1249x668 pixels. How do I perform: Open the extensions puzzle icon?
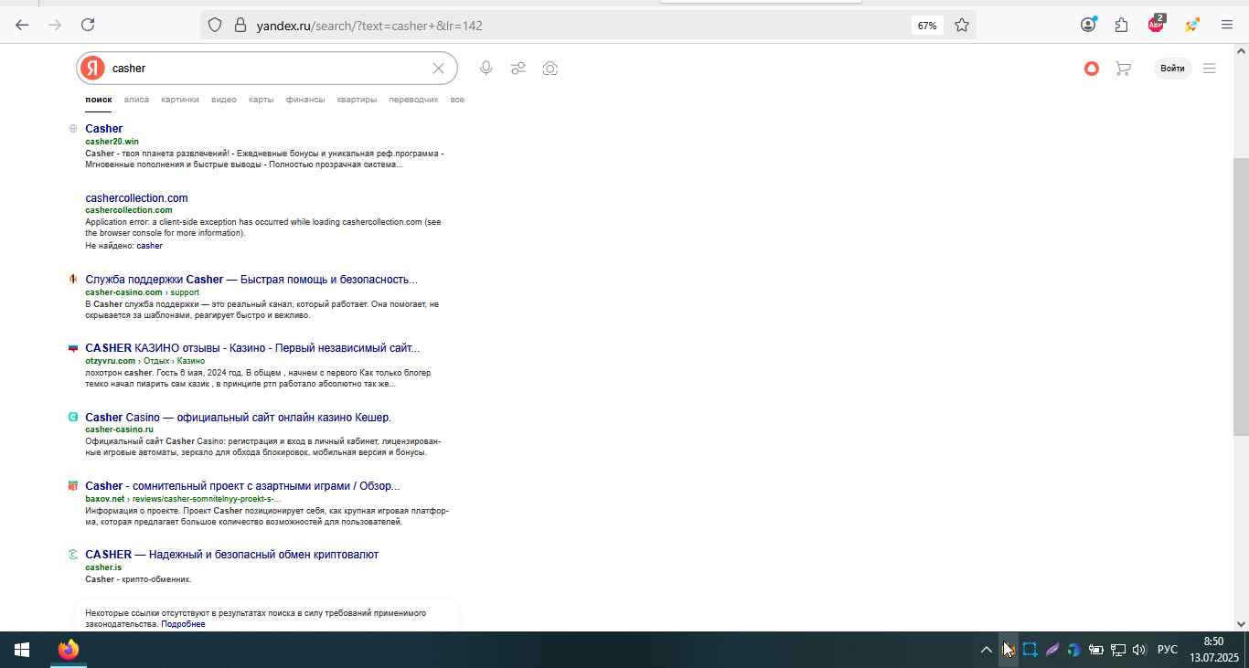point(1122,25)
